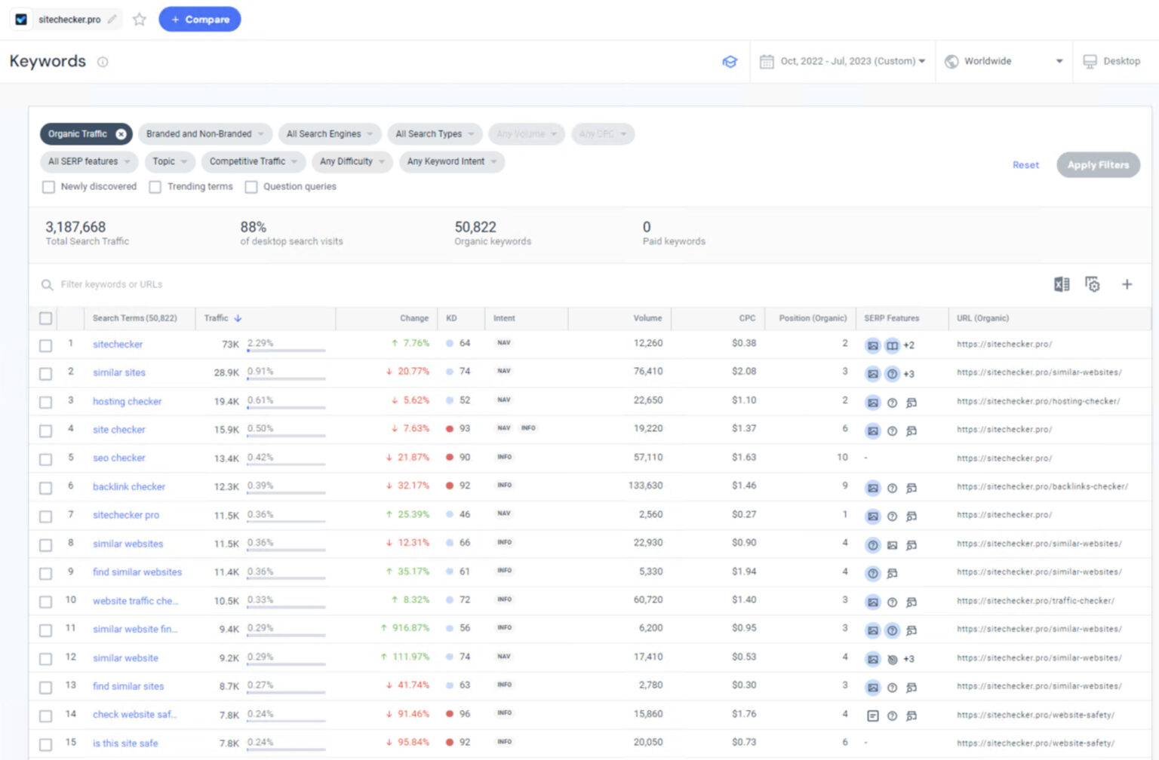Check the Trending terms filter
The width and height of the screenshot is (1159, 760).
[155, 187]
